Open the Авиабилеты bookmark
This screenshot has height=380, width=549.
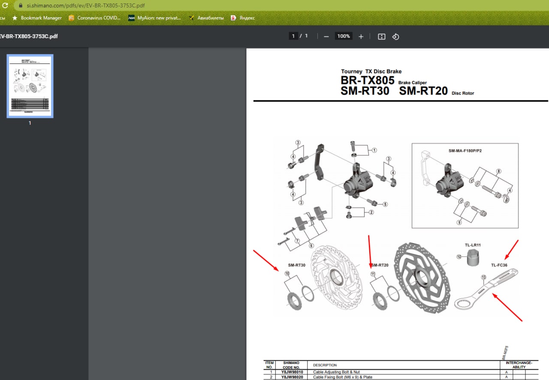coord(206,18)
